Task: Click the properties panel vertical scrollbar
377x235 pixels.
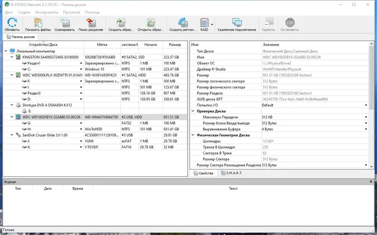Action: pos(371,77)
